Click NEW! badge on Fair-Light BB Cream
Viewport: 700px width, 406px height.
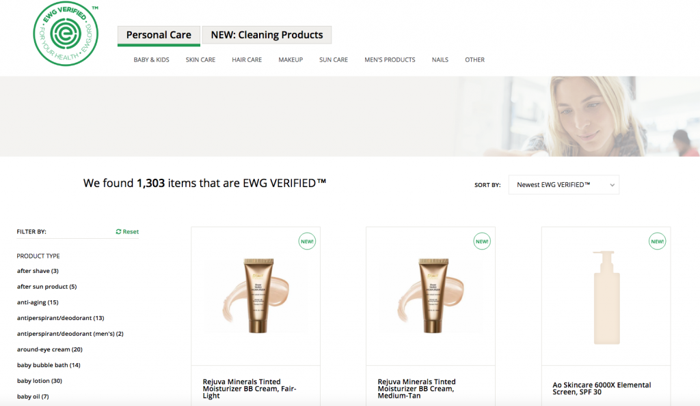pos(307,242)
